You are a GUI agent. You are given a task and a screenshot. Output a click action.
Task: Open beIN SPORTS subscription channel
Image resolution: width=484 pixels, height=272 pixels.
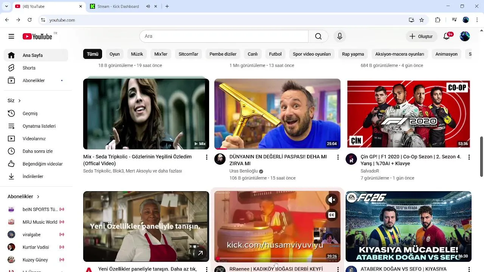[x=36, y=209]
